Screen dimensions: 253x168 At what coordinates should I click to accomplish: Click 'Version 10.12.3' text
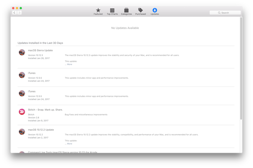pyautogui.click(x=35, y=55)
